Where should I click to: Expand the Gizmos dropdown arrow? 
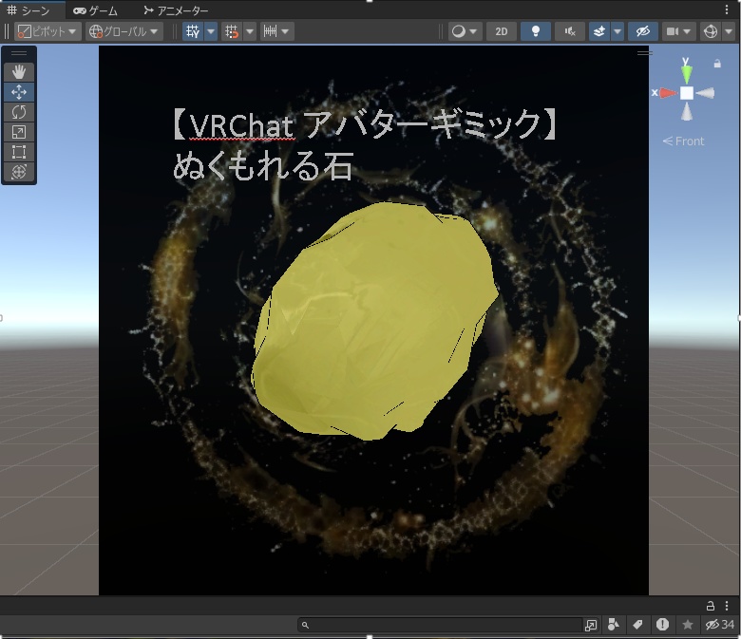pos(729,31)
